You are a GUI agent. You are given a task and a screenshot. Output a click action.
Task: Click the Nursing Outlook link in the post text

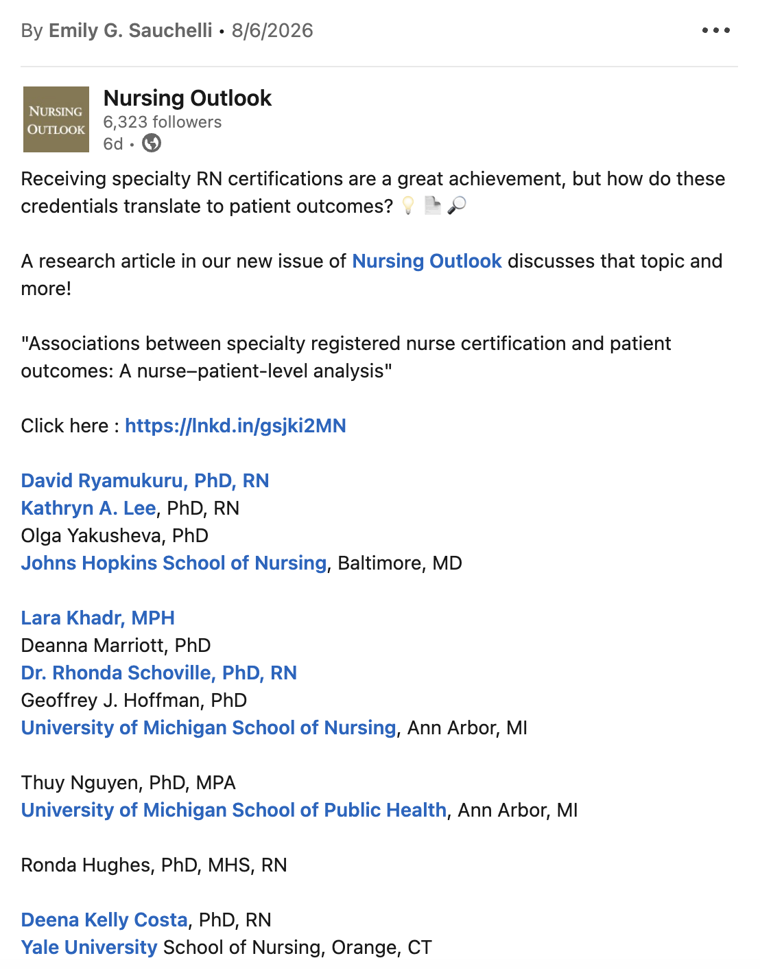[x=427, y=261]
